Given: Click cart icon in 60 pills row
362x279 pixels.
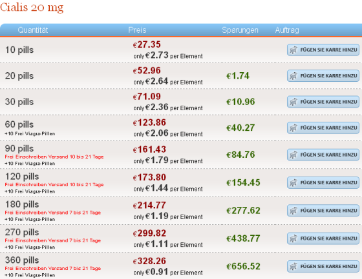Looking at the screenshot, I should point(293,128).
